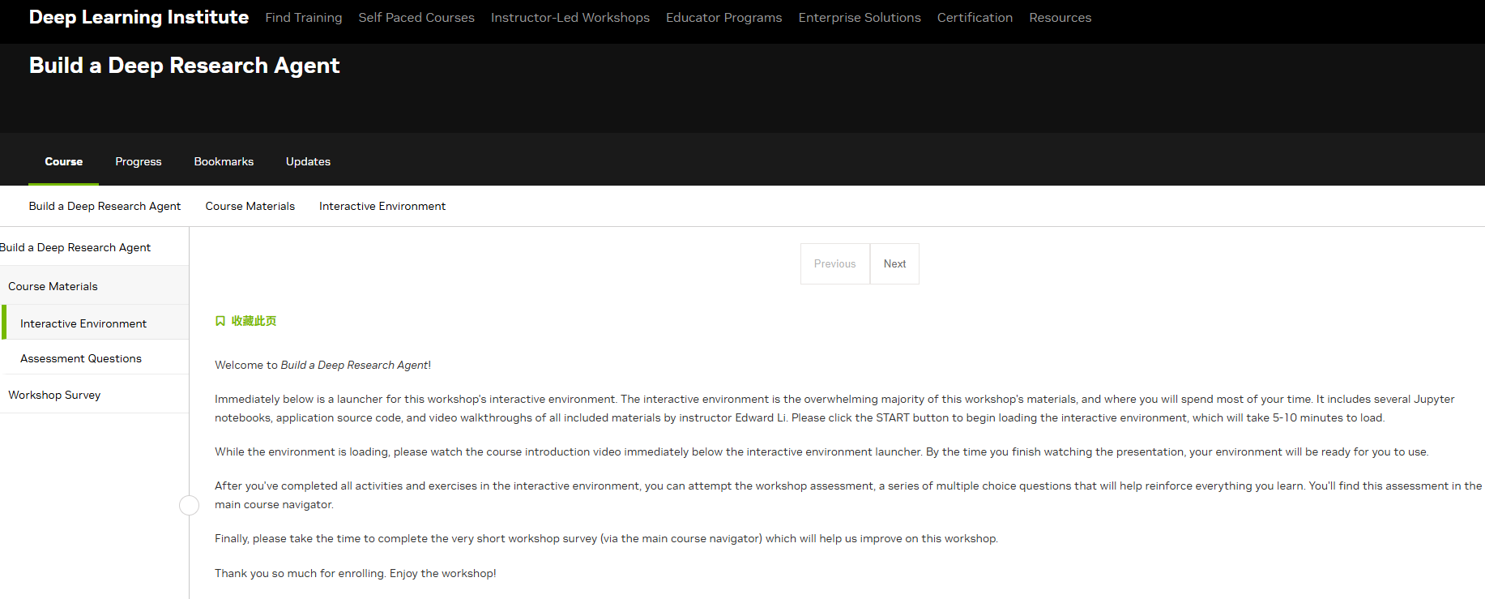
Task: Click the bookmark icon beside 收藏此页
Action: [220, 321]
